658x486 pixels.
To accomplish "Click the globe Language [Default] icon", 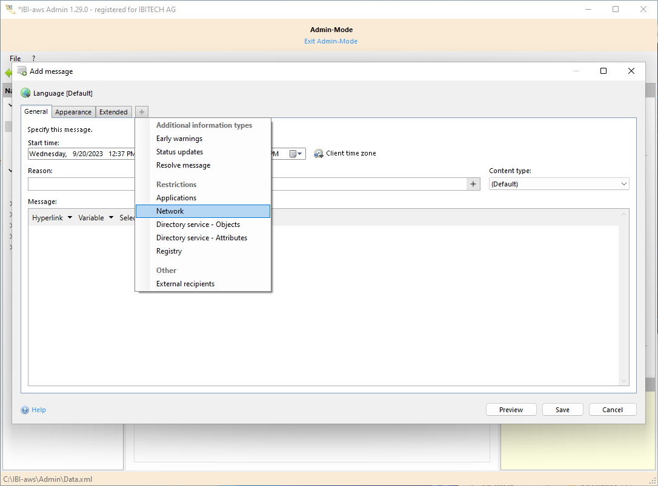I will [x=25, y=93].
